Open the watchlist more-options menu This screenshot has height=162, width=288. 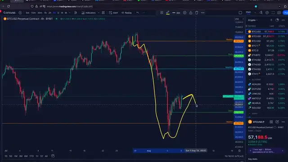283,20
